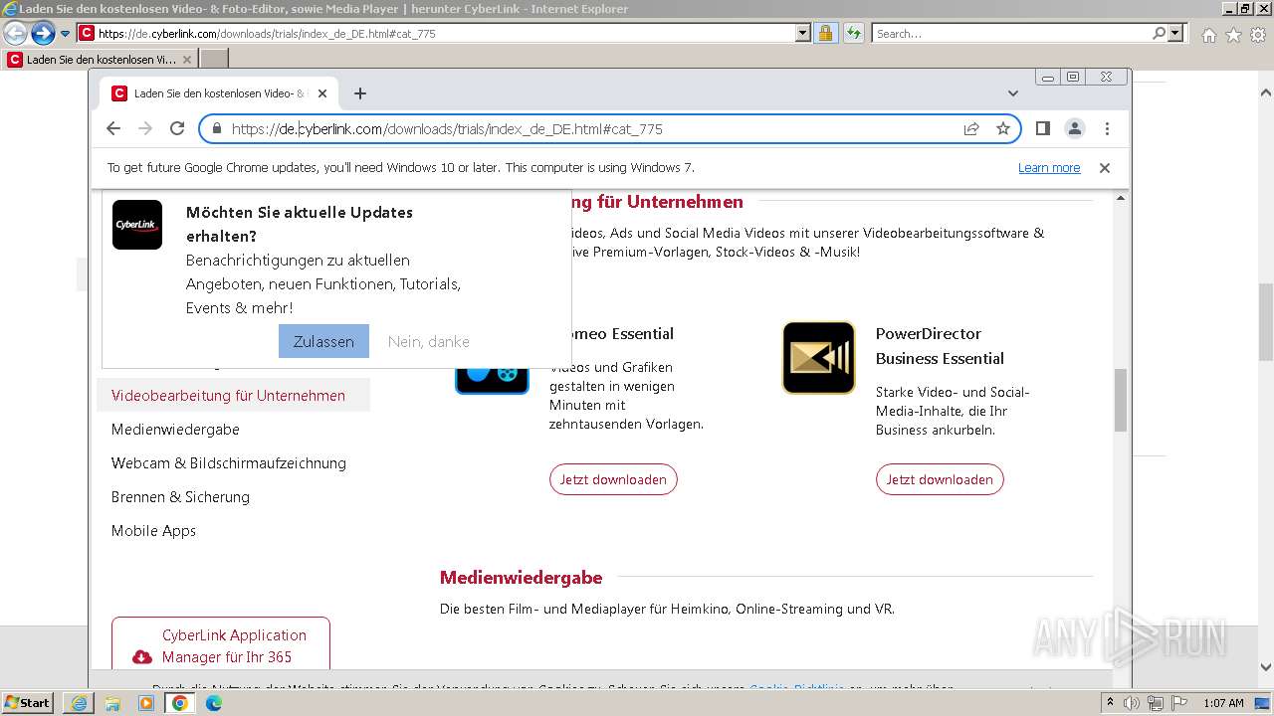Open Chrome's side panel icon
The image size is (1274, 716).
click(x=1043, y=128)
